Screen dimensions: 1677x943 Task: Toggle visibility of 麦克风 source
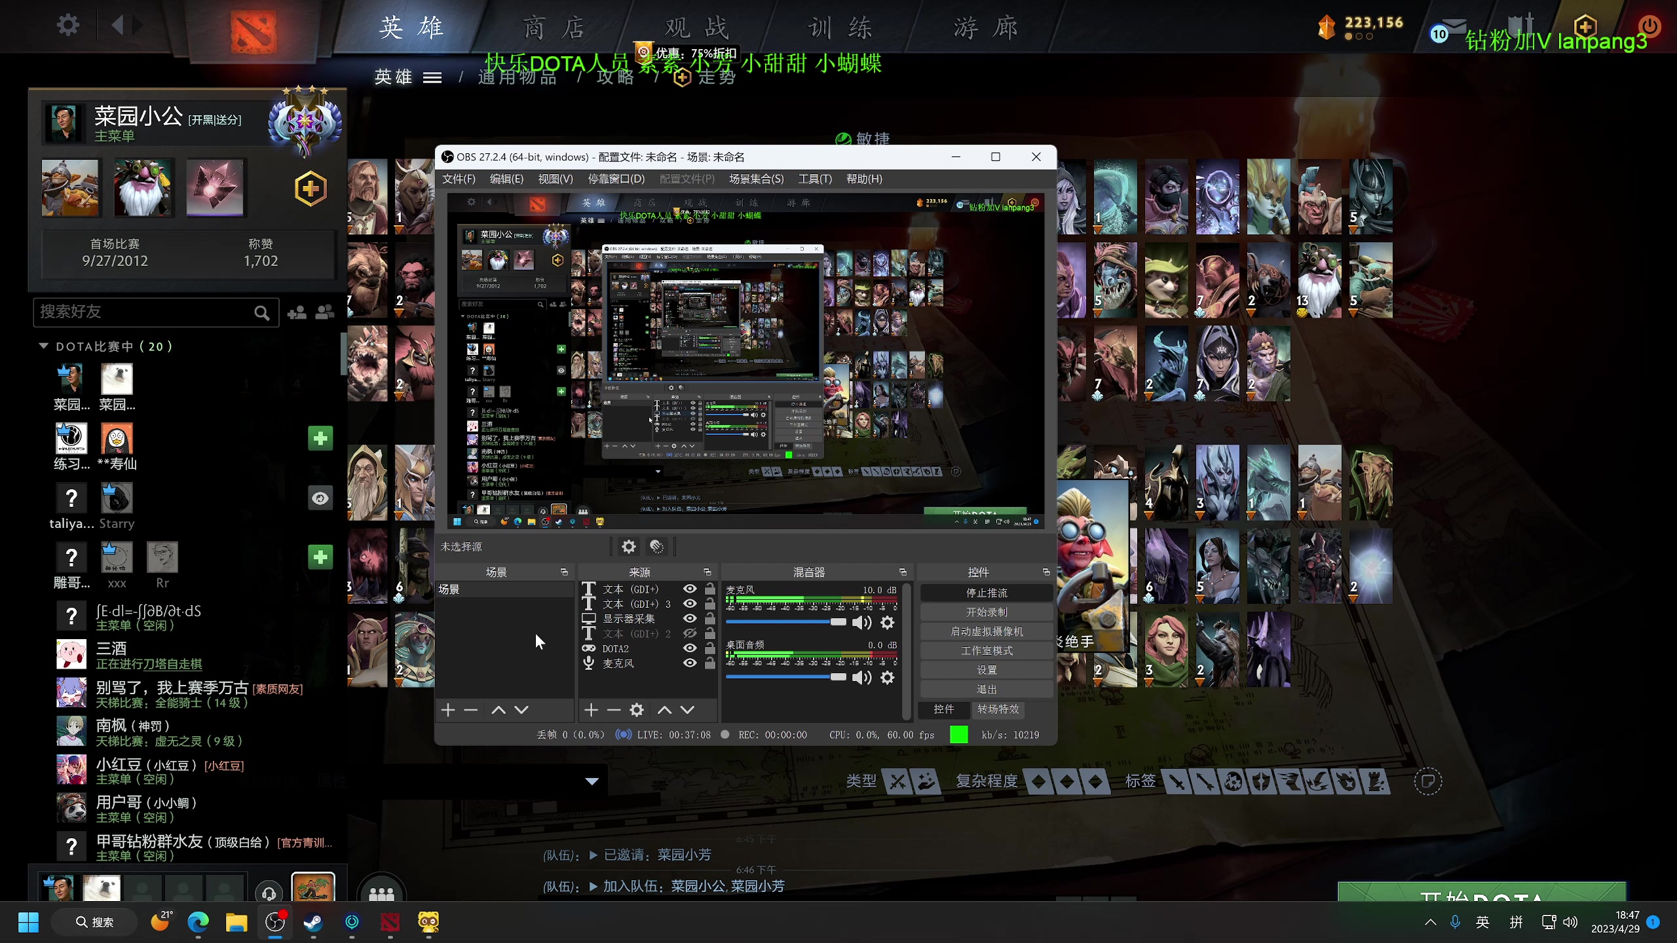(690, 663)
